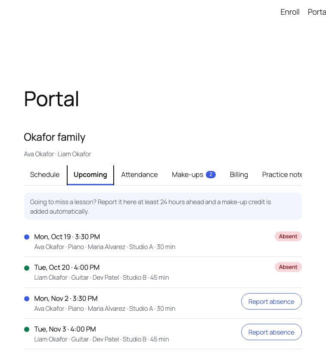Click the blue dot beside Mon, Nov 2
326x354 pixels.
click(x=27, y=299)
